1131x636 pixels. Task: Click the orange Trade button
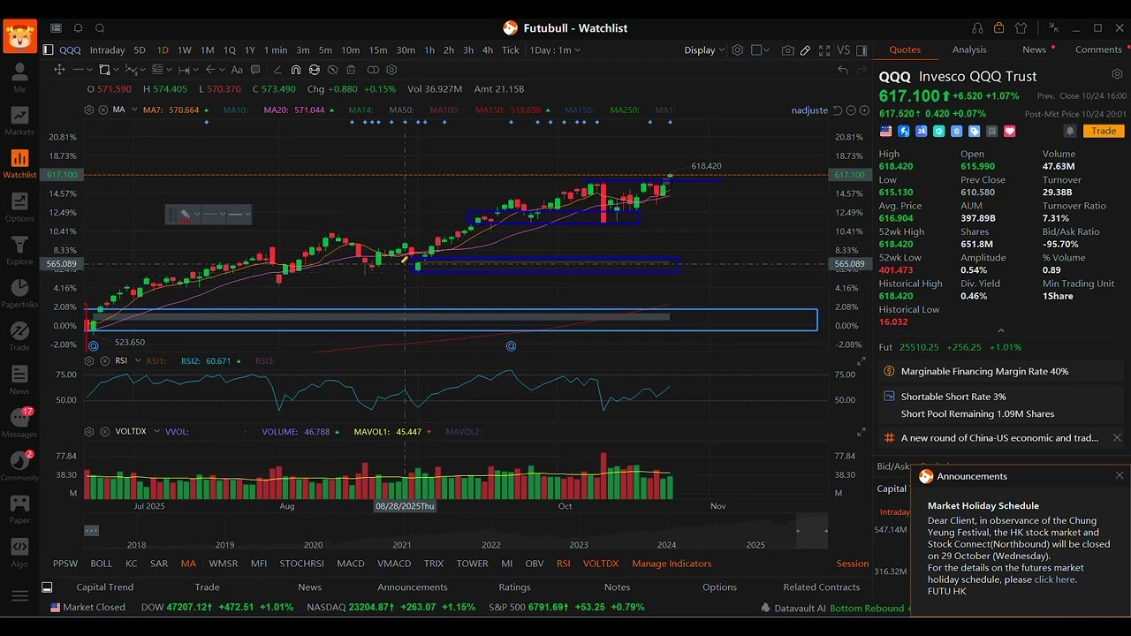click(x=1103, y=131)
